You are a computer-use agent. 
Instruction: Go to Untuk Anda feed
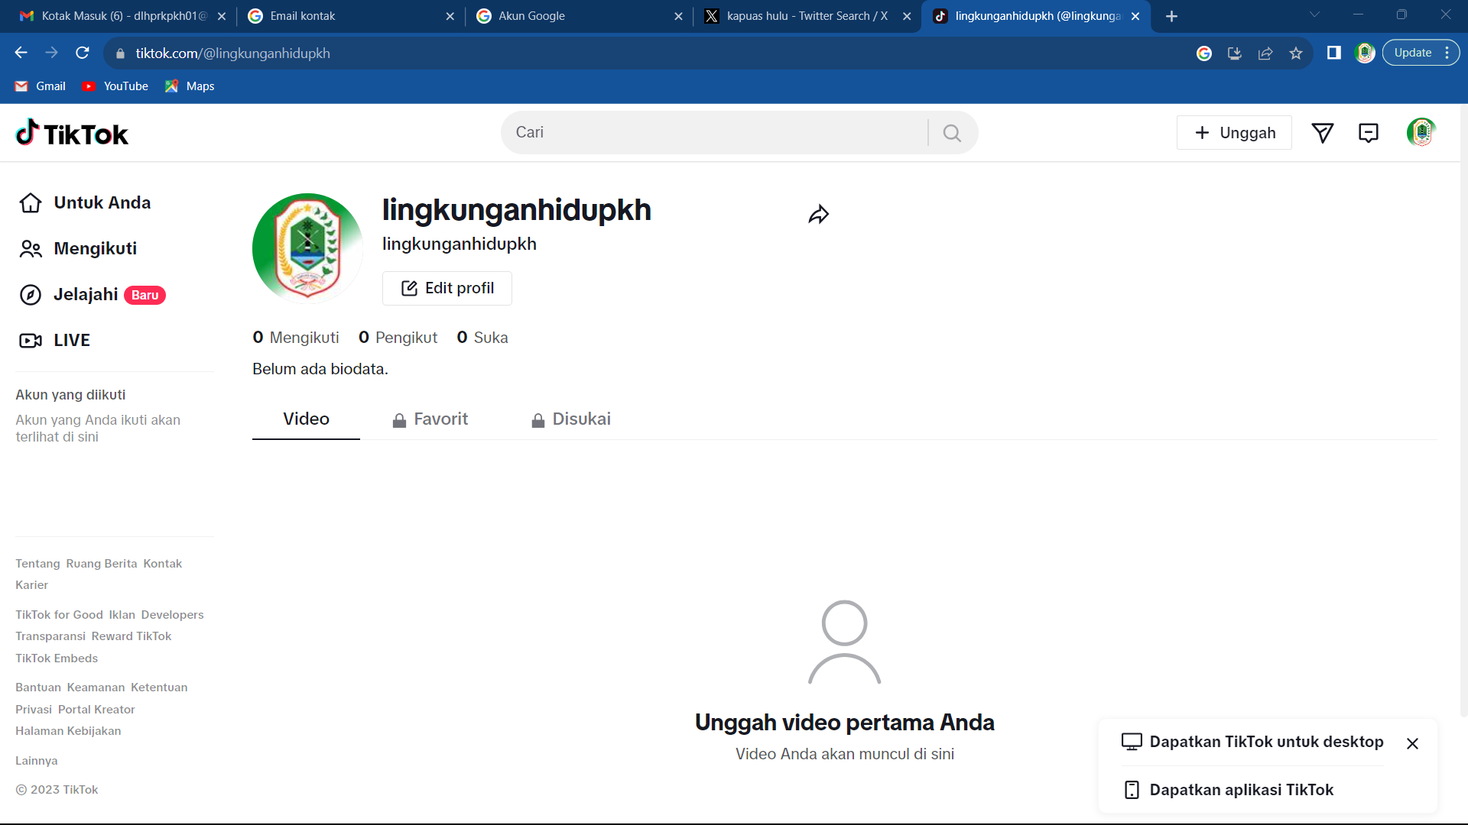84,202
